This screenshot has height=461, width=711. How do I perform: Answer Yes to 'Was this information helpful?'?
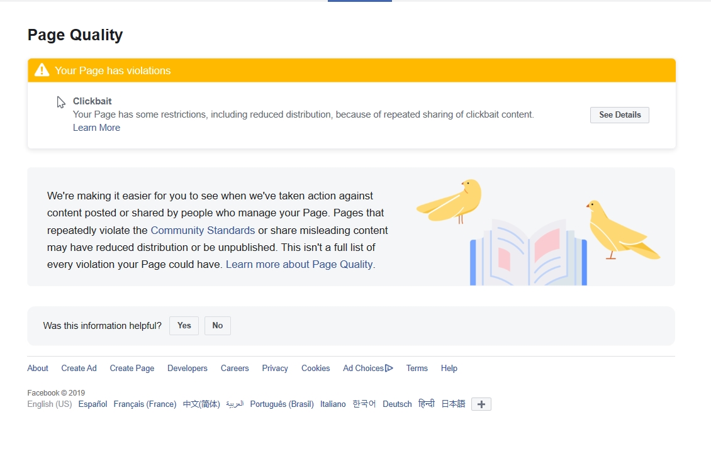[184, 325]
